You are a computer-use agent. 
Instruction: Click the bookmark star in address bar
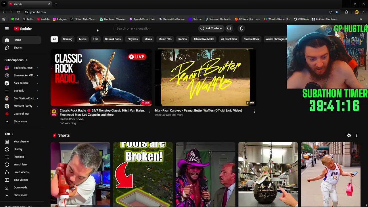click(337, 12)
